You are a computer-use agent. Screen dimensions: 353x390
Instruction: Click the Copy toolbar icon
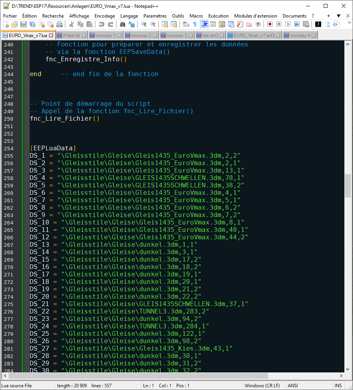(x=81, y=24)
